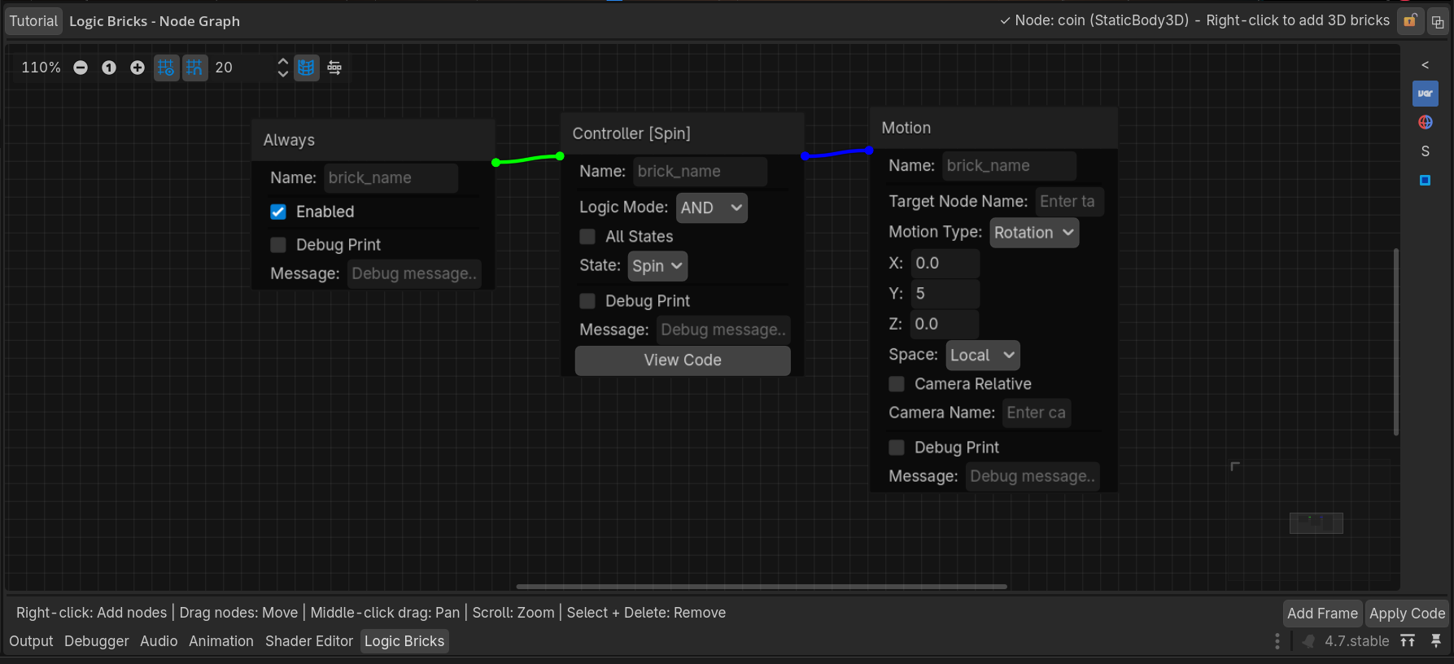
Task: Click the 4.7.stable version label
Action: (1356, 641)
